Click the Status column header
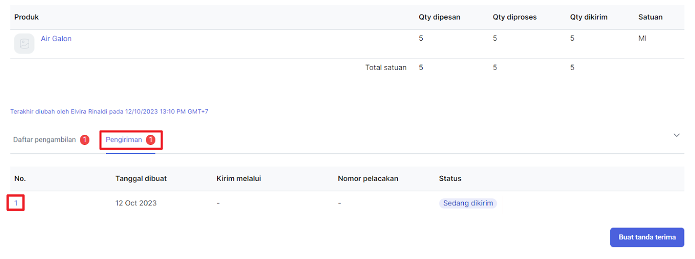695x259 pixels. point(450,179)
